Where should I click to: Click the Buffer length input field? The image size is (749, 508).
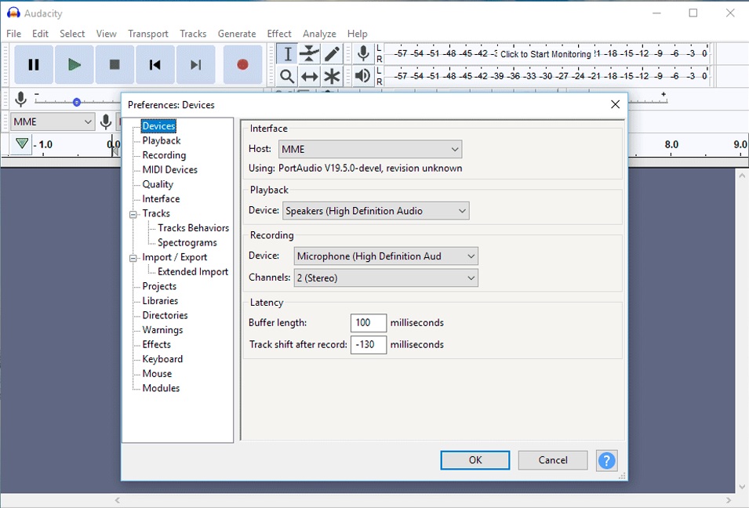coord(368,323)
